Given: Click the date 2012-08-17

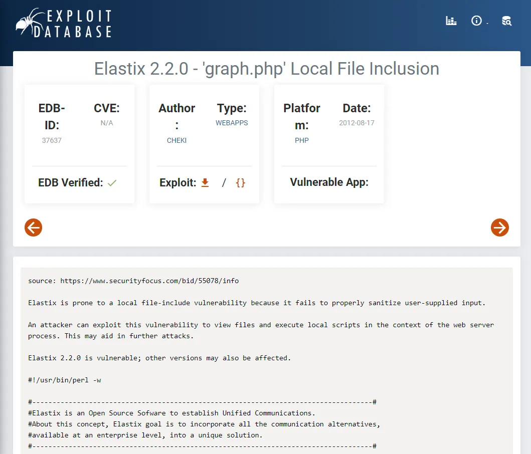Looking at the screenshot, I should (x=357, y=123).
